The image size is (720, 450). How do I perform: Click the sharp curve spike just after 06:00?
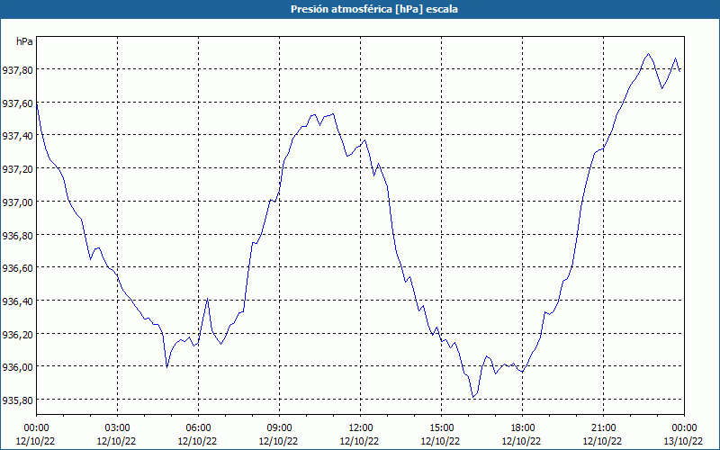pos(208,299)
